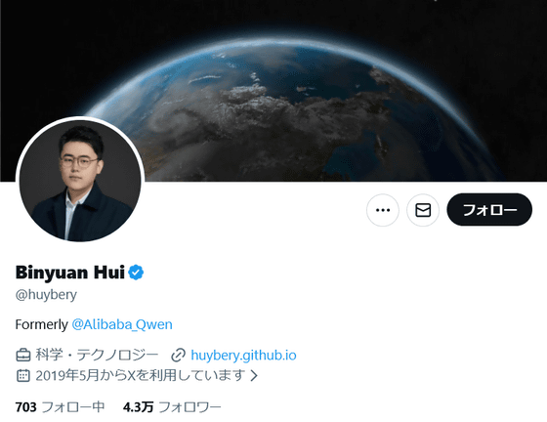Image resolution: width=547 pixels, height=422 pixels.
Task: Open the @Alibaba_Qwen mention link
Action: [x=122, y=324]
